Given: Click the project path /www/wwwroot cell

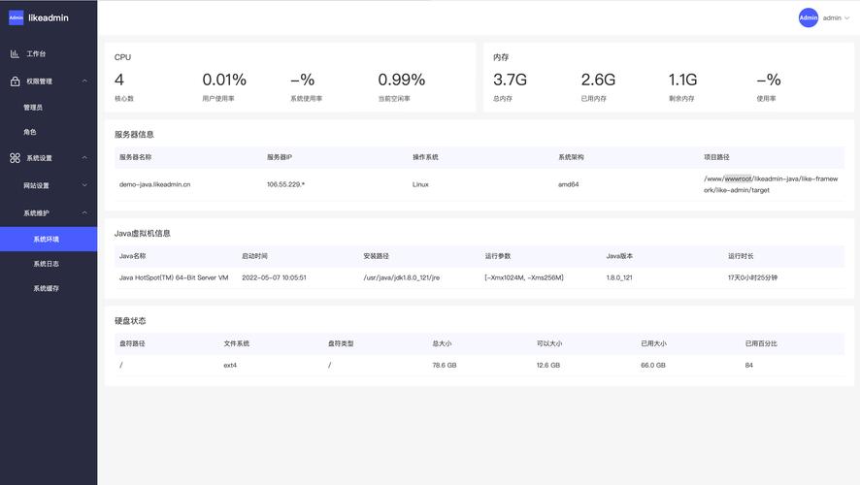Looking at the screenshot, I should pos(771,184).
